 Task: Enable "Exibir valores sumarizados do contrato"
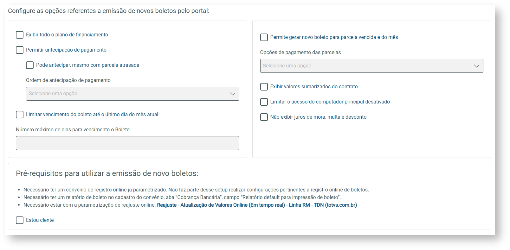click(264, 87)
